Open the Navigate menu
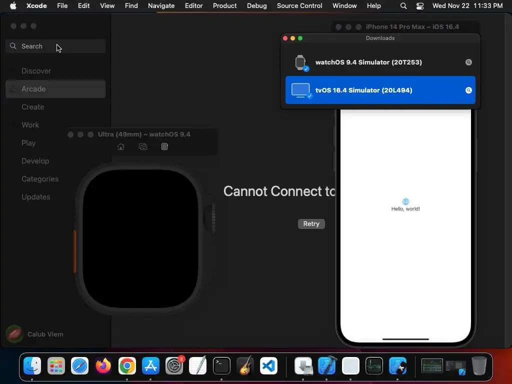The height and width of the screenshot is (384, 512). pyautogui.click(x=161, y=5)
